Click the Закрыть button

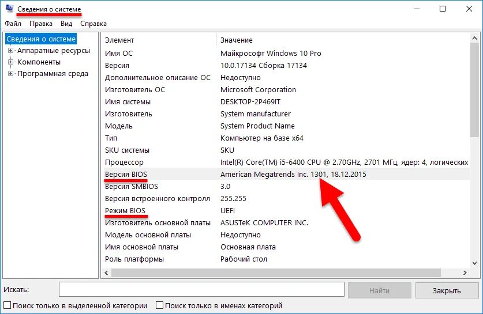[447, 290]
